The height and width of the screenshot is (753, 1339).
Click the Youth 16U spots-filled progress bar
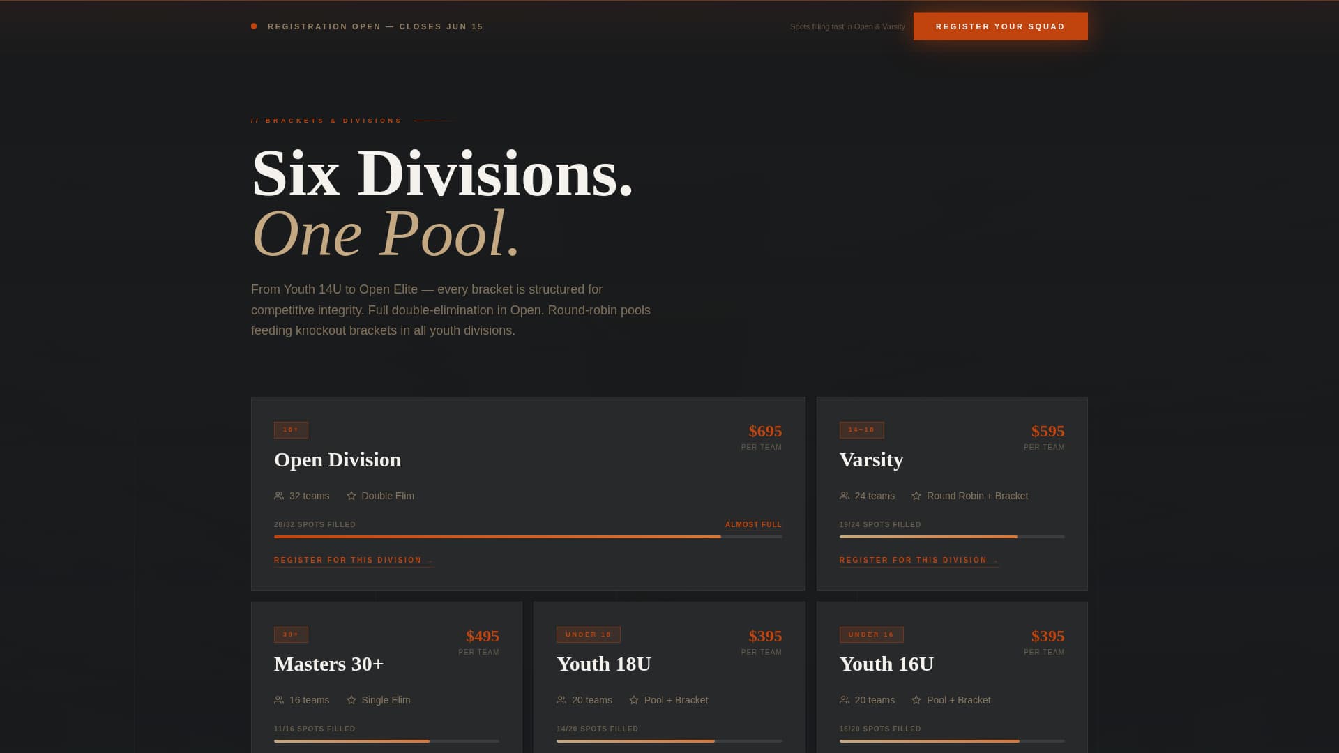pos(952,741)
